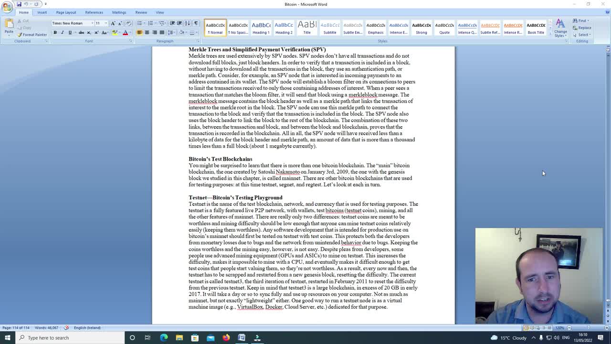Open the Times New Roman font dropdown
This screenshot has height=344, width=611.
(92, 23)
